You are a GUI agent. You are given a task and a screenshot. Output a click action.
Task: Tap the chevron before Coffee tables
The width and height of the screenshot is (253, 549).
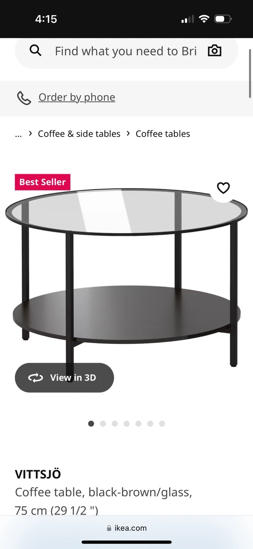[128, 133]
